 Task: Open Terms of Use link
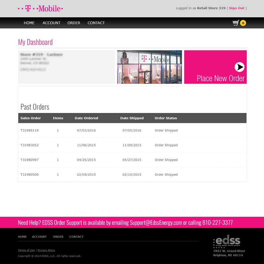click(x=26, y=250)
